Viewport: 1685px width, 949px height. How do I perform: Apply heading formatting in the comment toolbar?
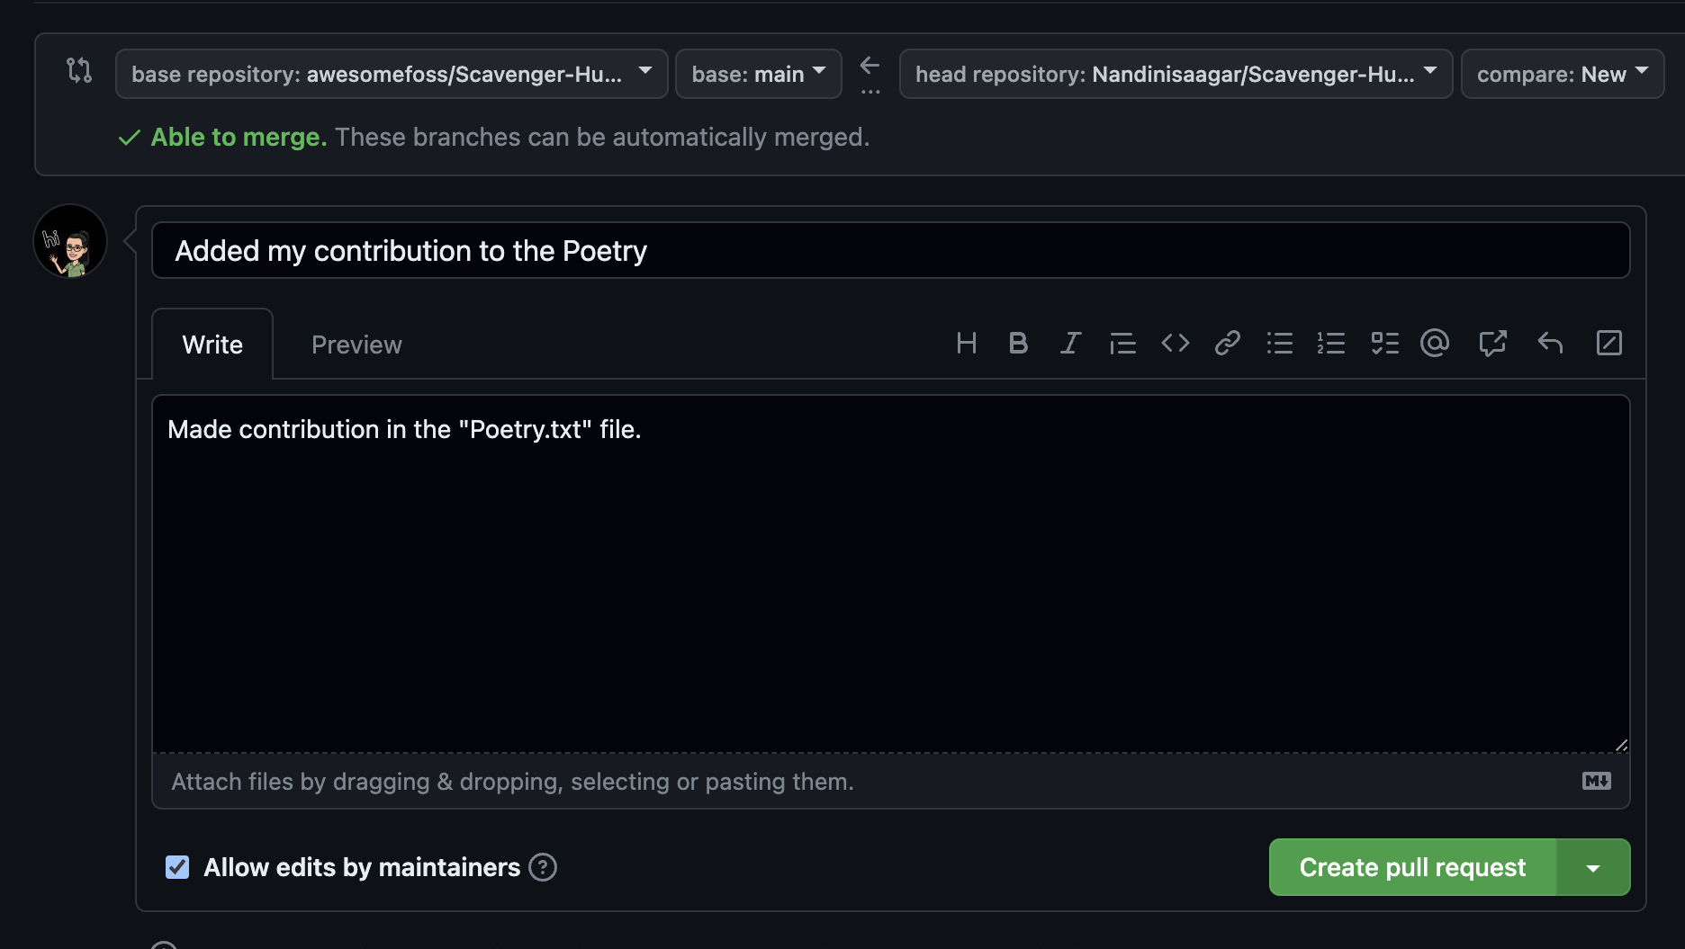[x=967, y=343]
